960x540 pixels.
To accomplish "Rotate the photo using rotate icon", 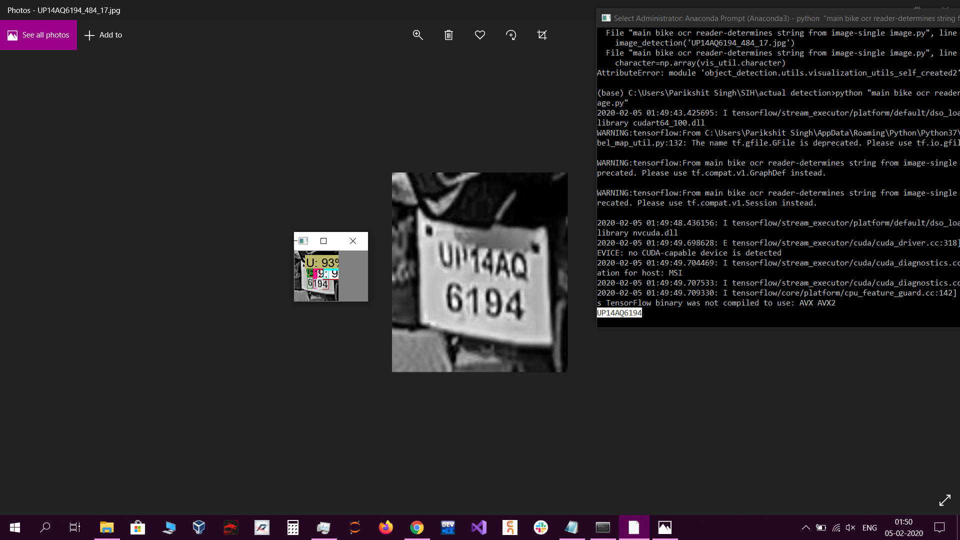I will 511,35.
